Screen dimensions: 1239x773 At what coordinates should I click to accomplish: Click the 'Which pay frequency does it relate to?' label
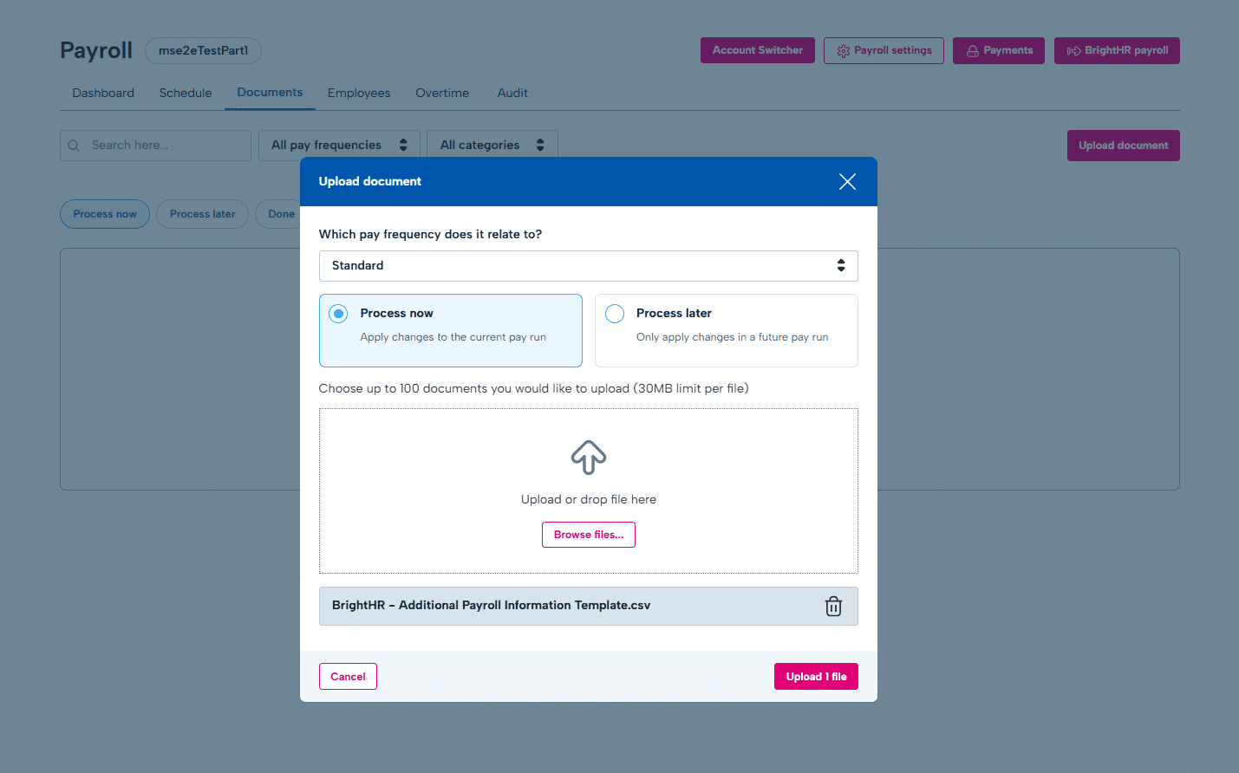click(x=430, y=234)
